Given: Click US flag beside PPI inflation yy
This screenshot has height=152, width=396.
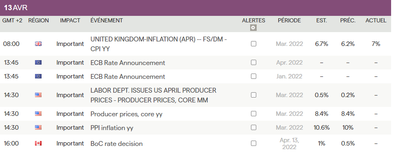Looking at the screenshot, I should coord(38,128).
